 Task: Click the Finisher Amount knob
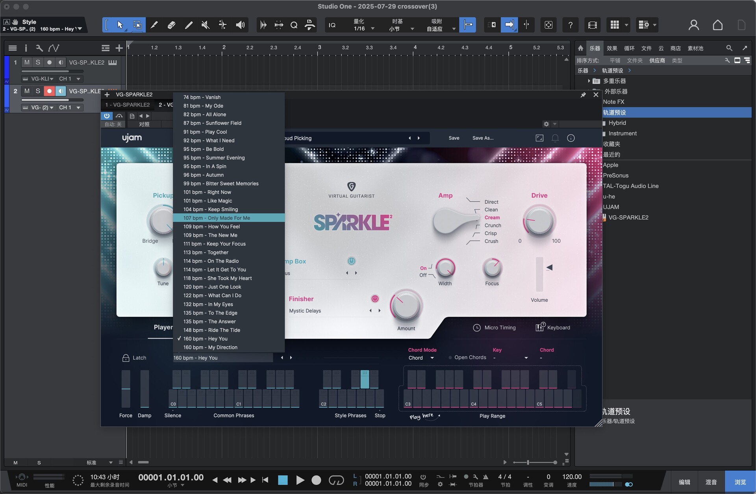tap(406, 306)
